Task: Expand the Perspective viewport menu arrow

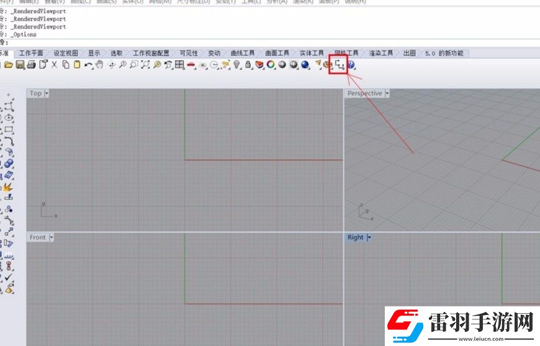Action: pyautogui.click(x=387, y=93)
